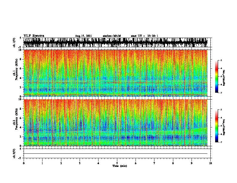
Task: Click the ch.2 color bar "log(PSD)" label
Action: pyautogui.click(x=224, y=127)
